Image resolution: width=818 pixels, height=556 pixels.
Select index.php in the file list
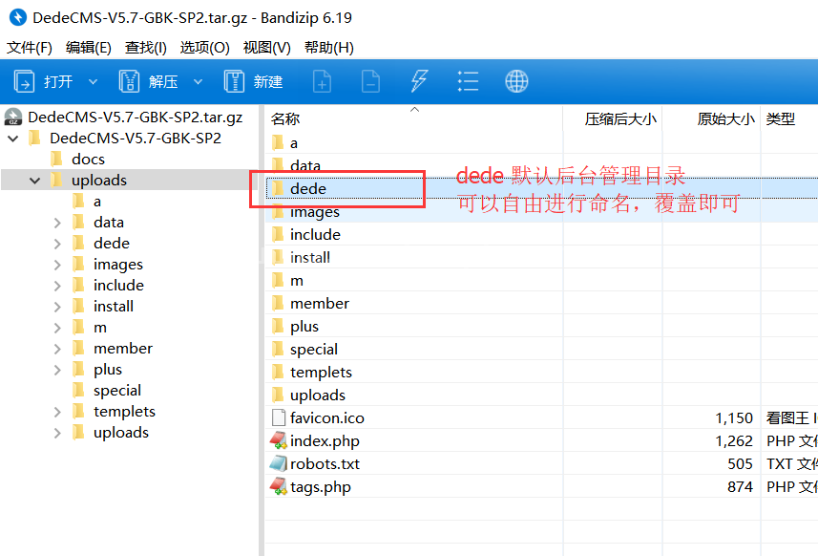pyautogui.click(x=325, y=441)
